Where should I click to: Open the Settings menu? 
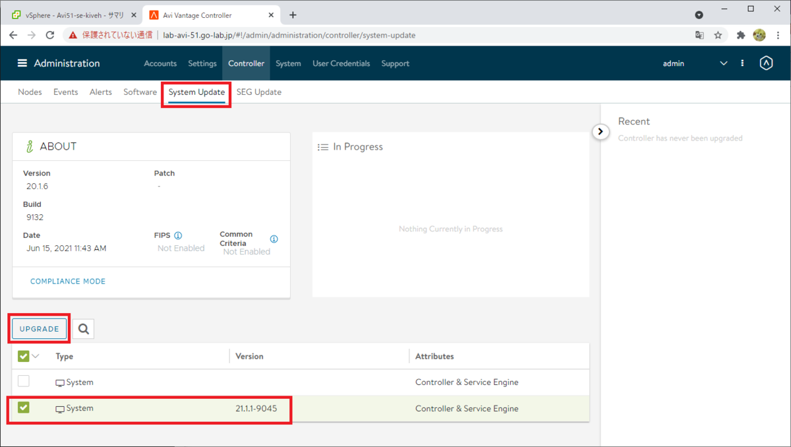(202, 63)
